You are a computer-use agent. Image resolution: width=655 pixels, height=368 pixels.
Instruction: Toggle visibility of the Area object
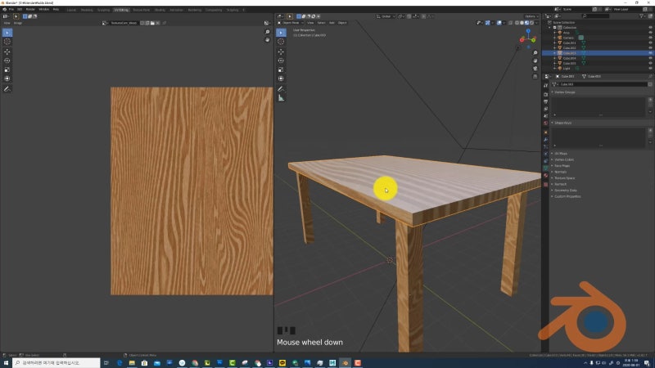[650, 33]
